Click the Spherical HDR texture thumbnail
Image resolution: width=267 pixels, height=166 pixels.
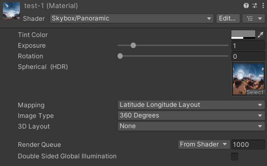[x=248, y=79]
